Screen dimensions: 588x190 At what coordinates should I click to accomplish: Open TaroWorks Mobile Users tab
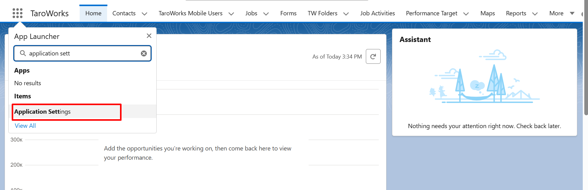pos(190,13)
